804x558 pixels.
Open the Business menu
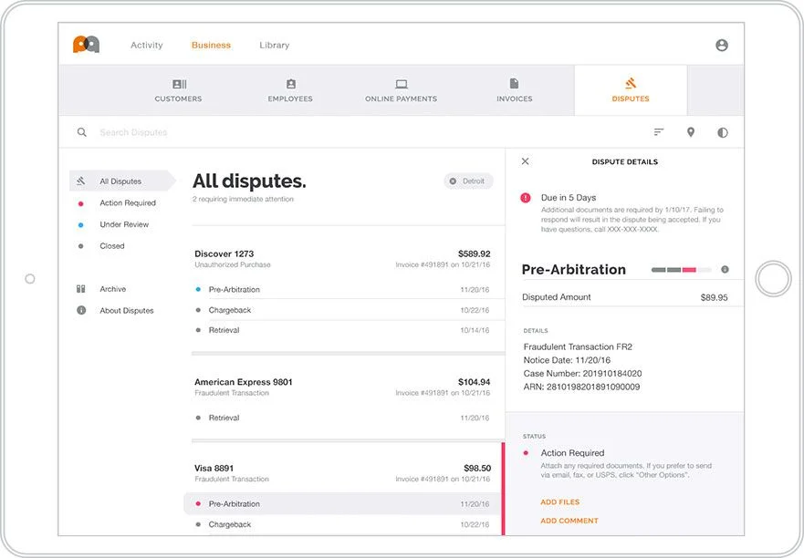[x=211, y=45]
